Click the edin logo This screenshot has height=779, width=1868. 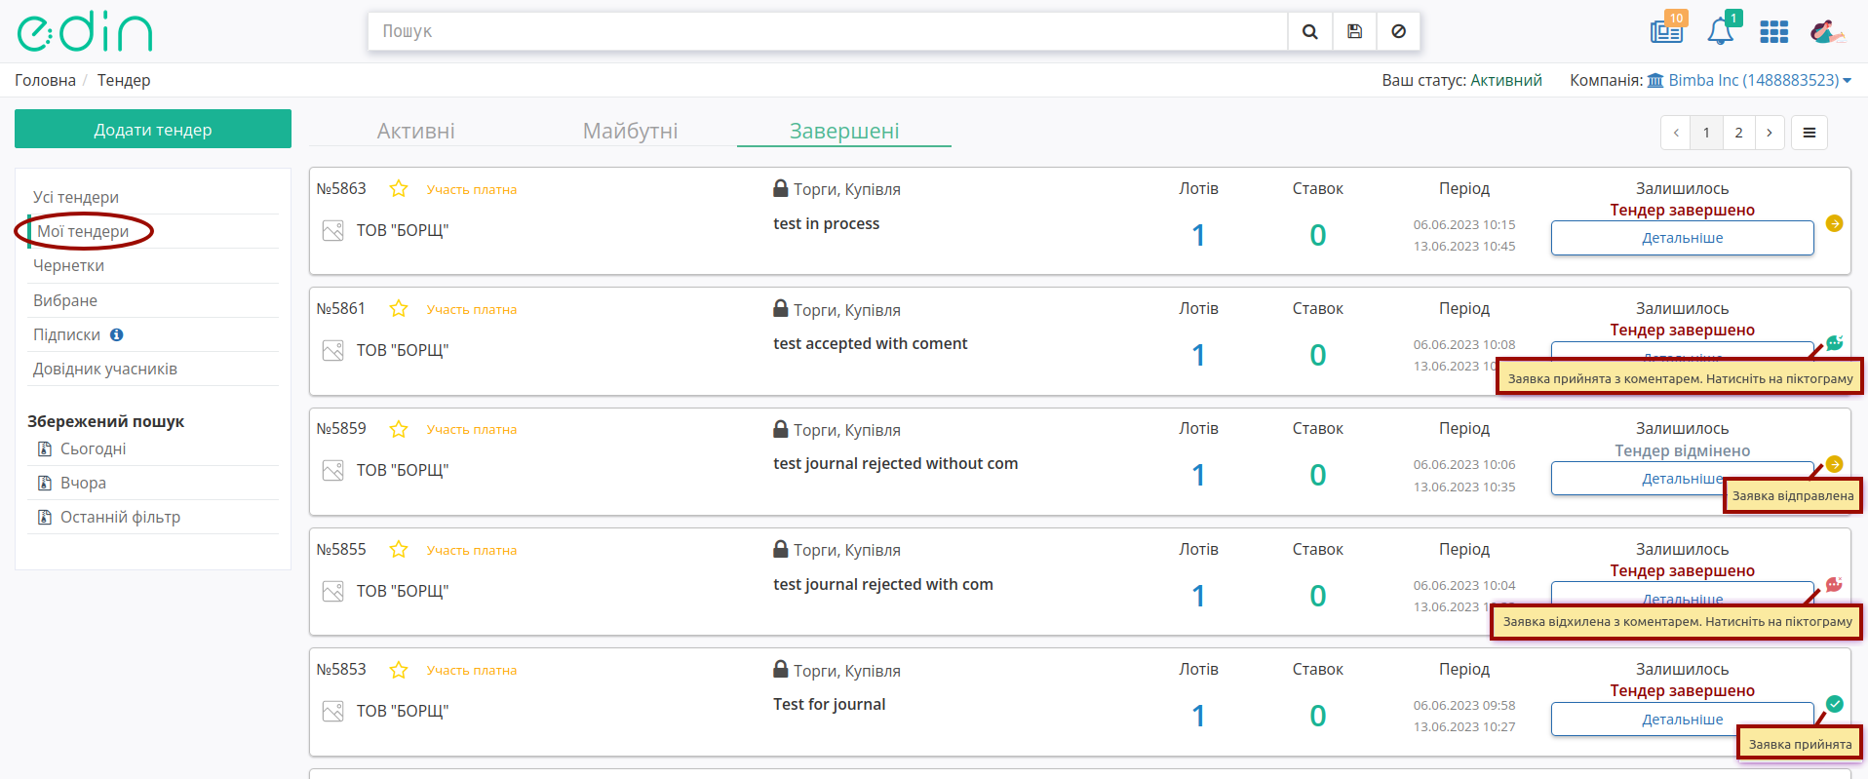[85, 31]
